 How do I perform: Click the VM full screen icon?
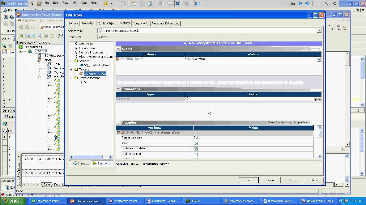tap(178, 3)
